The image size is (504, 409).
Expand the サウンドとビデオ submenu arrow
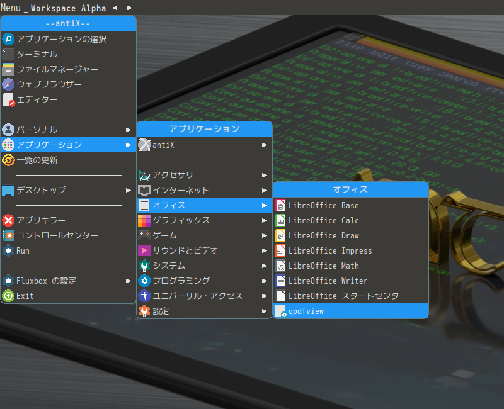[264, 250]
